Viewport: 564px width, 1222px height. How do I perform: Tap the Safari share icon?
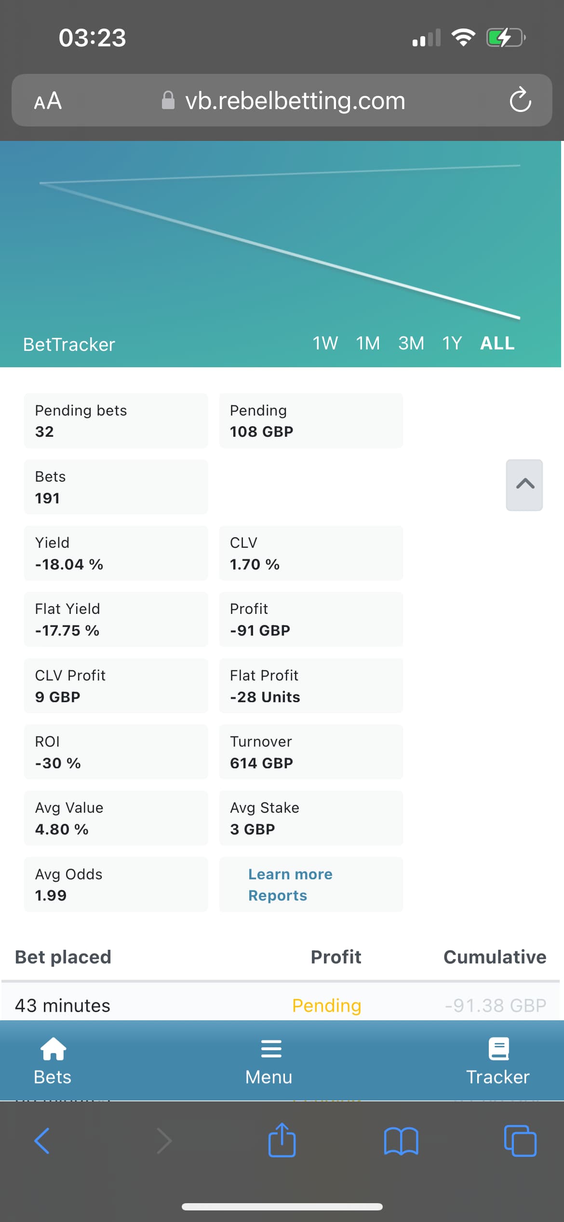[x=282, y=1140]
